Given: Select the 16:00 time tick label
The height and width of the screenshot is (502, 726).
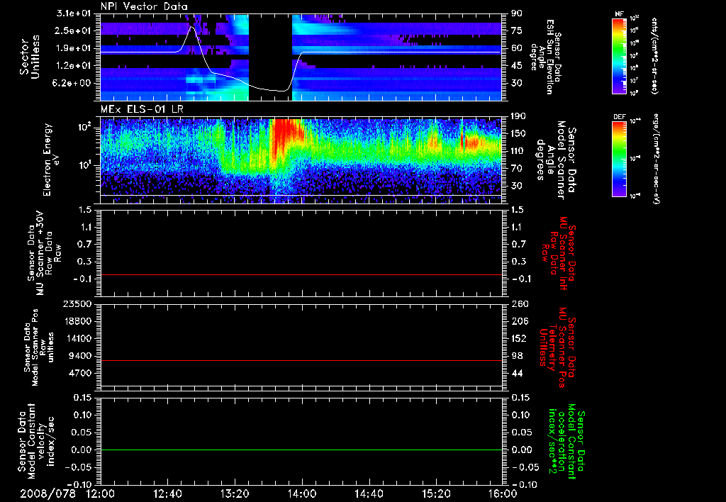Looking at the screenshot, I should pyautogui.click(x=503, y=493).
